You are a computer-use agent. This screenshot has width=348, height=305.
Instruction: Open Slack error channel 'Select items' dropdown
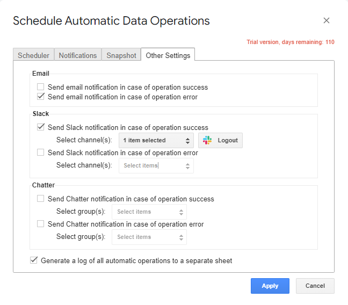tap(156, 166)
